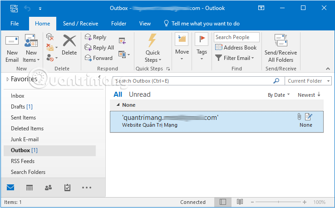The width and height of the screenshot is (335, 208).
Task: Toggle Newest sort order
Action: pos(309,95)
